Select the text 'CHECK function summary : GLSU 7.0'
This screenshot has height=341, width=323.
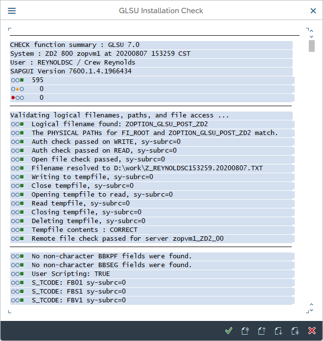coord(75,45)
